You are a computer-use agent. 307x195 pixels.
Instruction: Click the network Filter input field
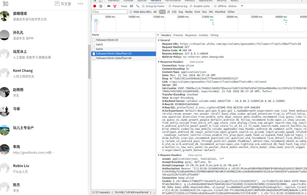(x=110, y=12)
